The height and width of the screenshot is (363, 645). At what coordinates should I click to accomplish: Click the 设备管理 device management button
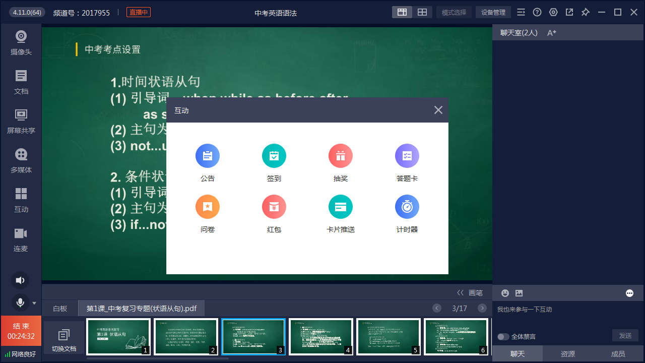click(493, 13)
